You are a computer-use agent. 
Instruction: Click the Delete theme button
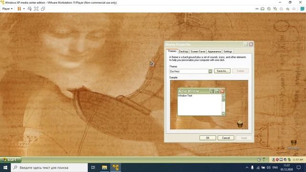240,71
